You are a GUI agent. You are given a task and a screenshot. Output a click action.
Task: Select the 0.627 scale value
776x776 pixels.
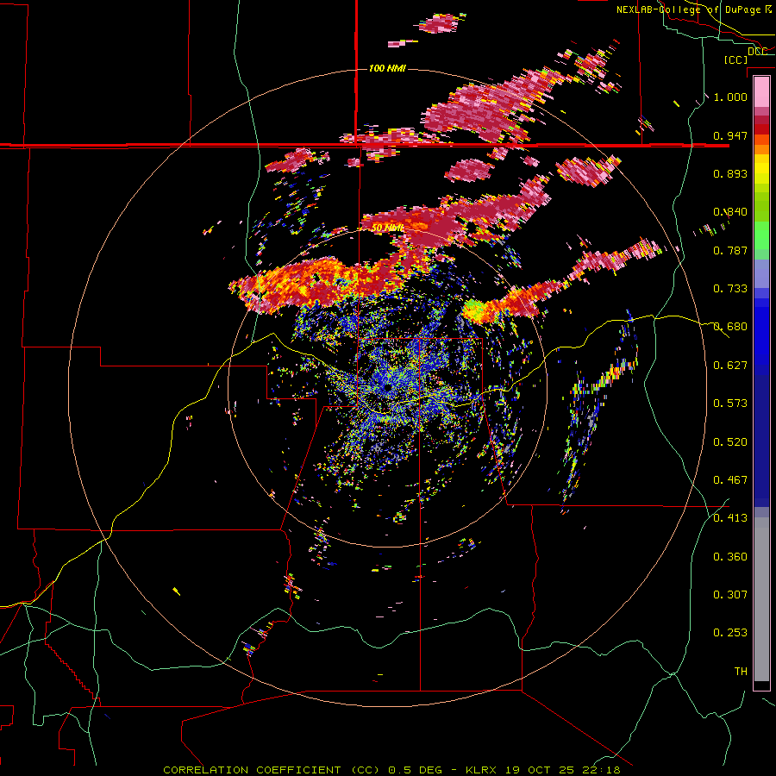click(x=730, y=366)
